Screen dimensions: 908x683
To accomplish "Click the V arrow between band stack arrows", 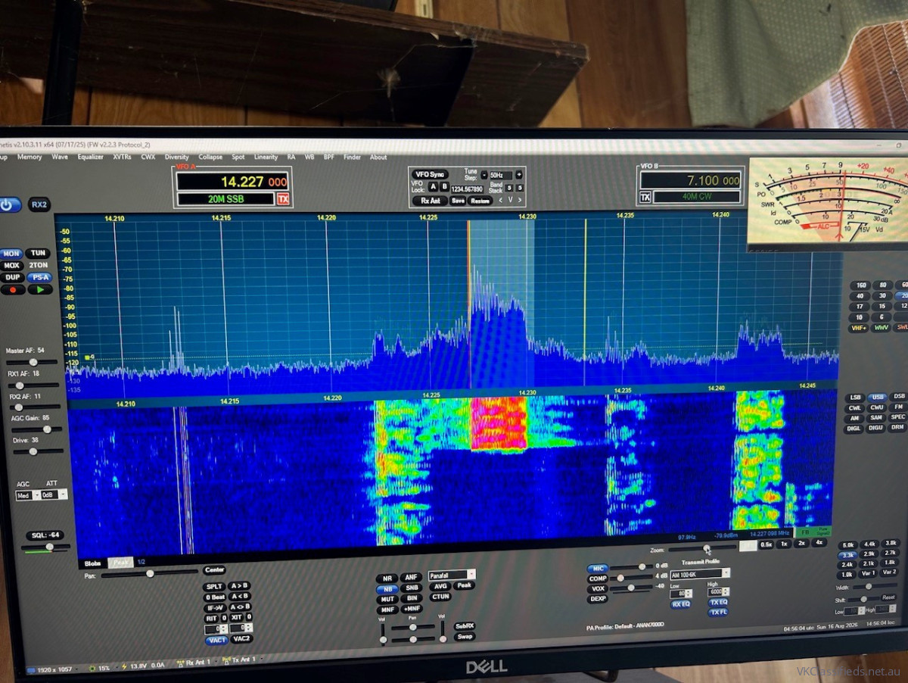I will pyautogui.click(x=510, y=200).
